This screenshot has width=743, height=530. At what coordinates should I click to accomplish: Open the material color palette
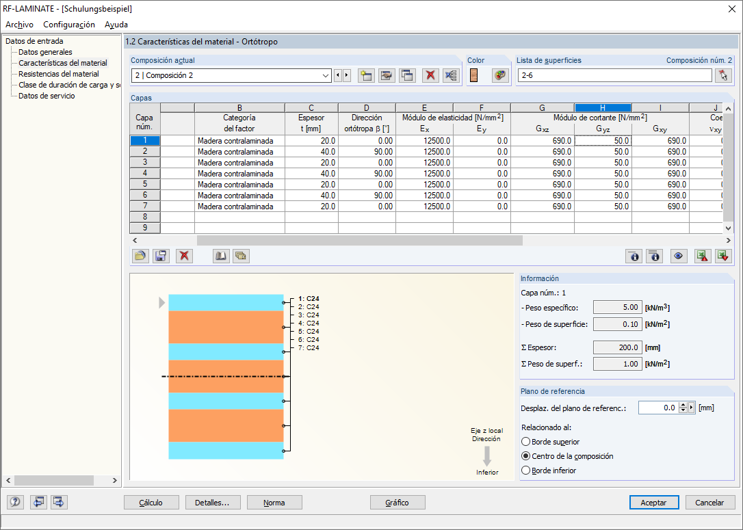click(x=499, y=75)
